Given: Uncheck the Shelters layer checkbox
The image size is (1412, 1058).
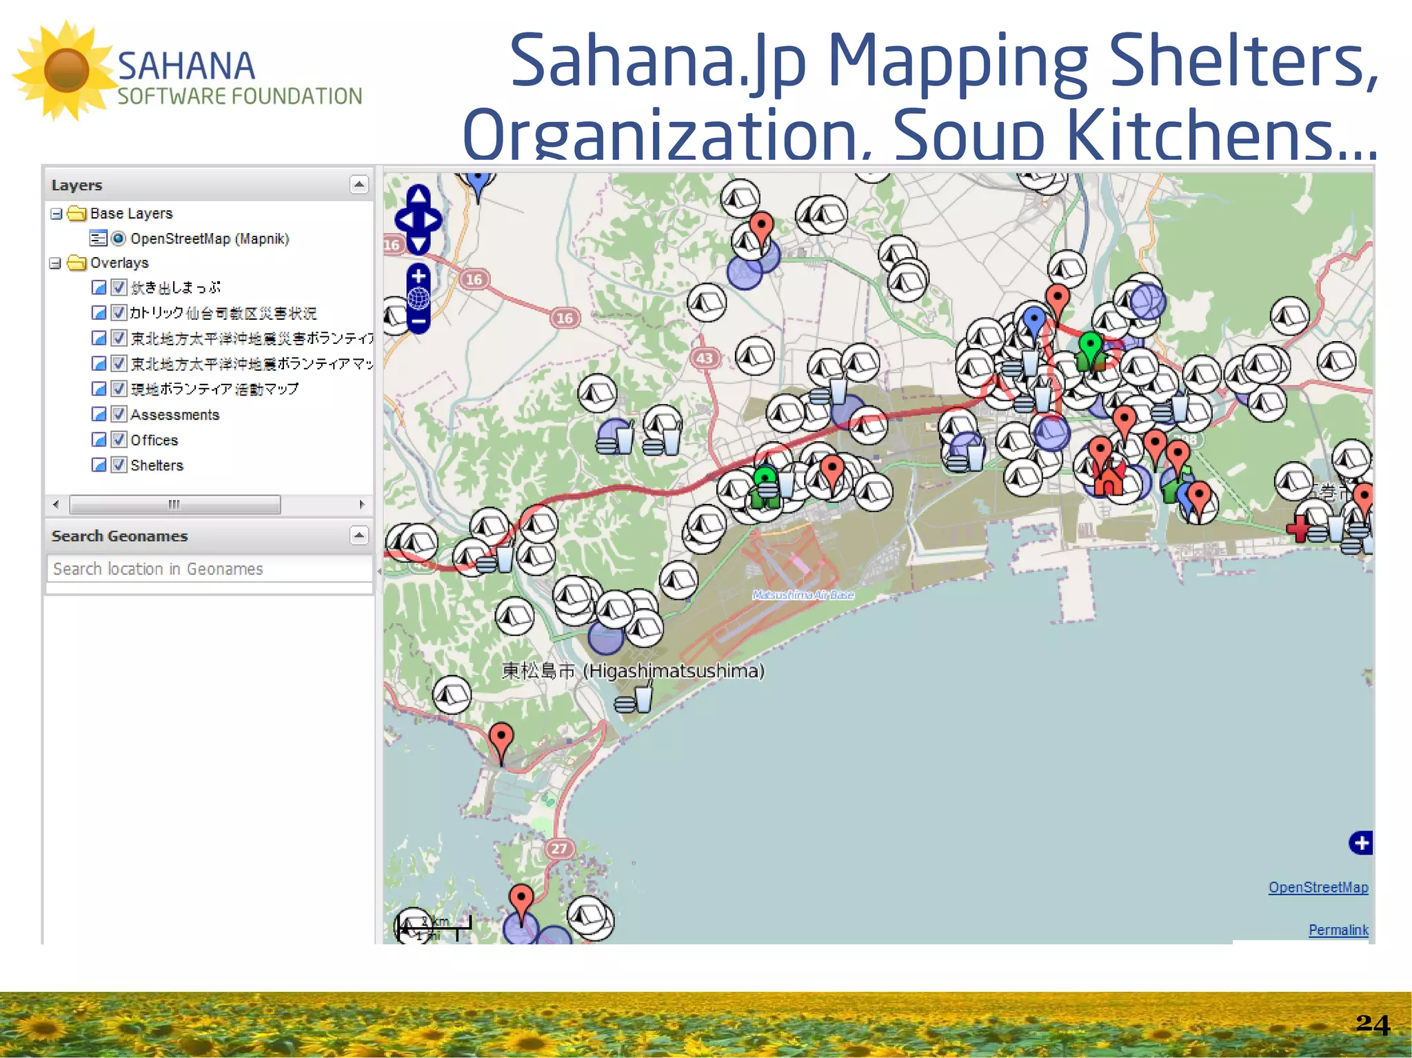Looking at the screenshot, I should (119, 465).
